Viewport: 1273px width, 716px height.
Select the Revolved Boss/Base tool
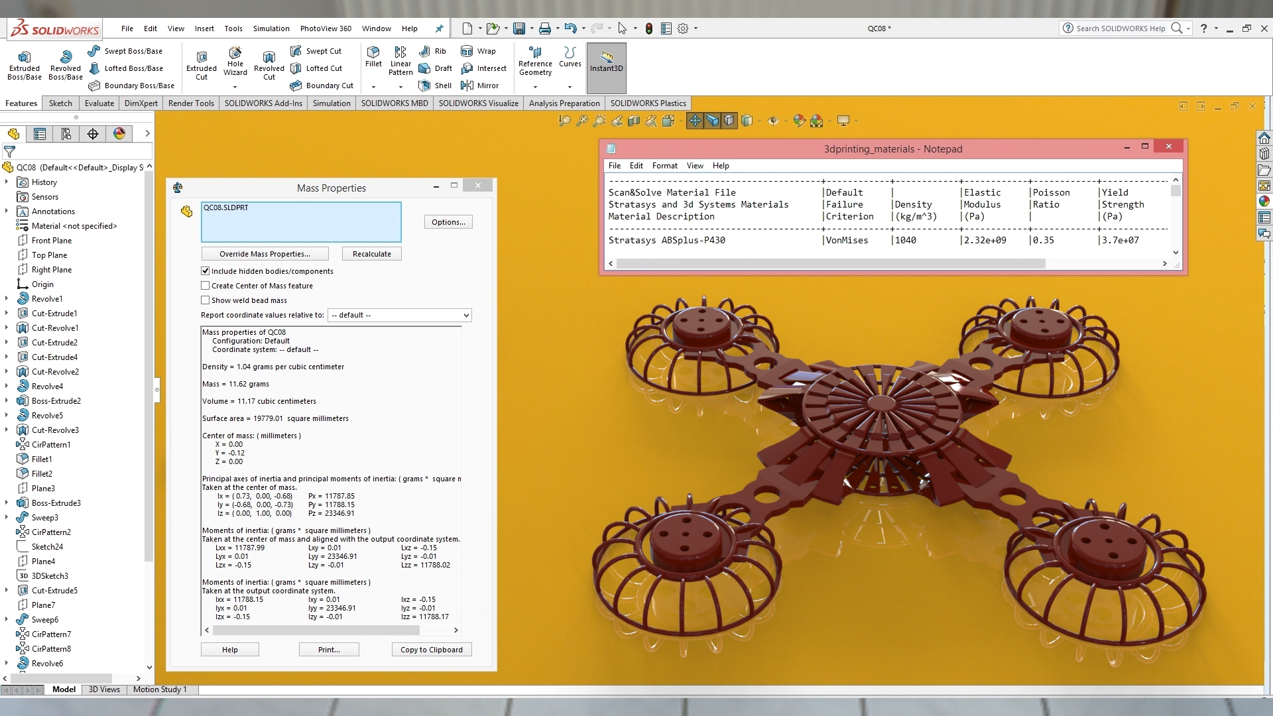pos(66,65)
